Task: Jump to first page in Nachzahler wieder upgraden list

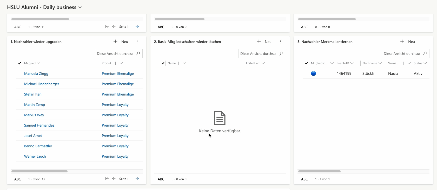Action: point(107,179)
